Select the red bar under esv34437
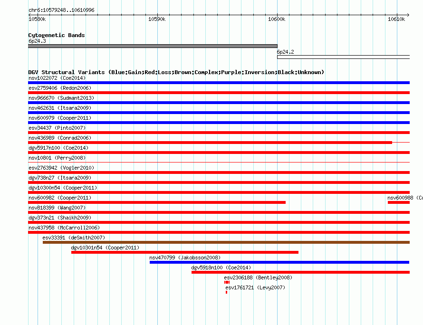423x325 pixels. 219,133
